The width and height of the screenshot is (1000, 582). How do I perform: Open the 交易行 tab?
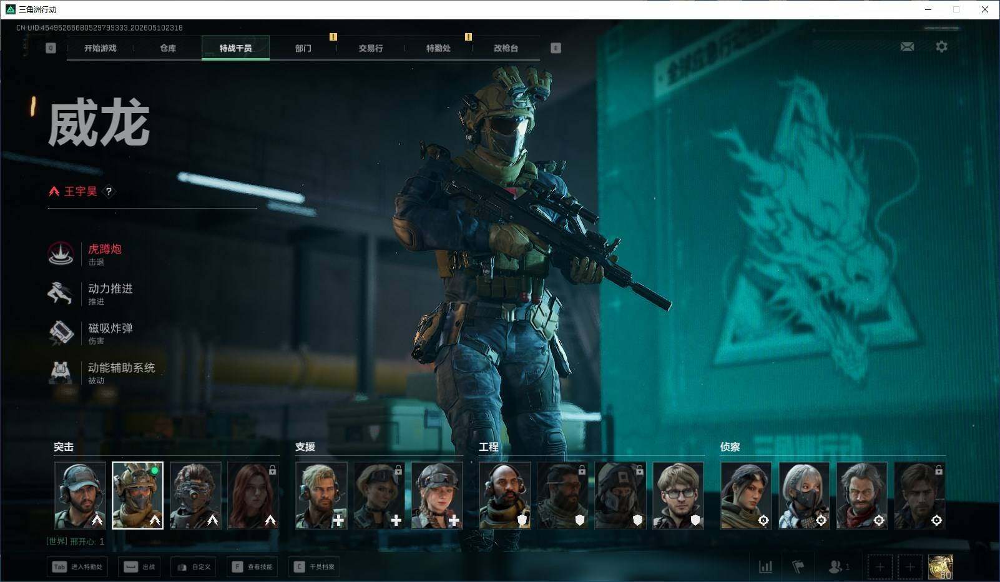[x=371, y=48]
